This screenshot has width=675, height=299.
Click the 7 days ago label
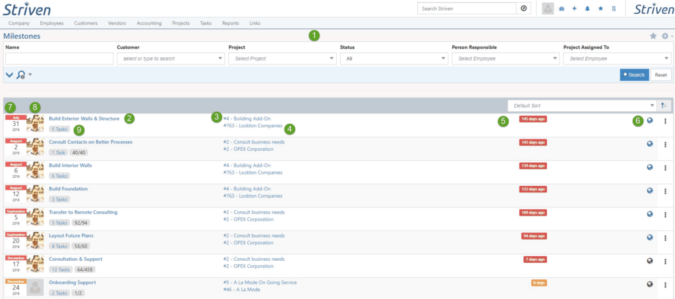(x=535, y=259)
